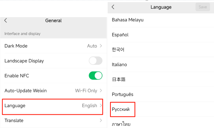Go back from the General settings screen
Image resolution: width=214 pixels, height=128 pixels.
[x=6, y=21]
